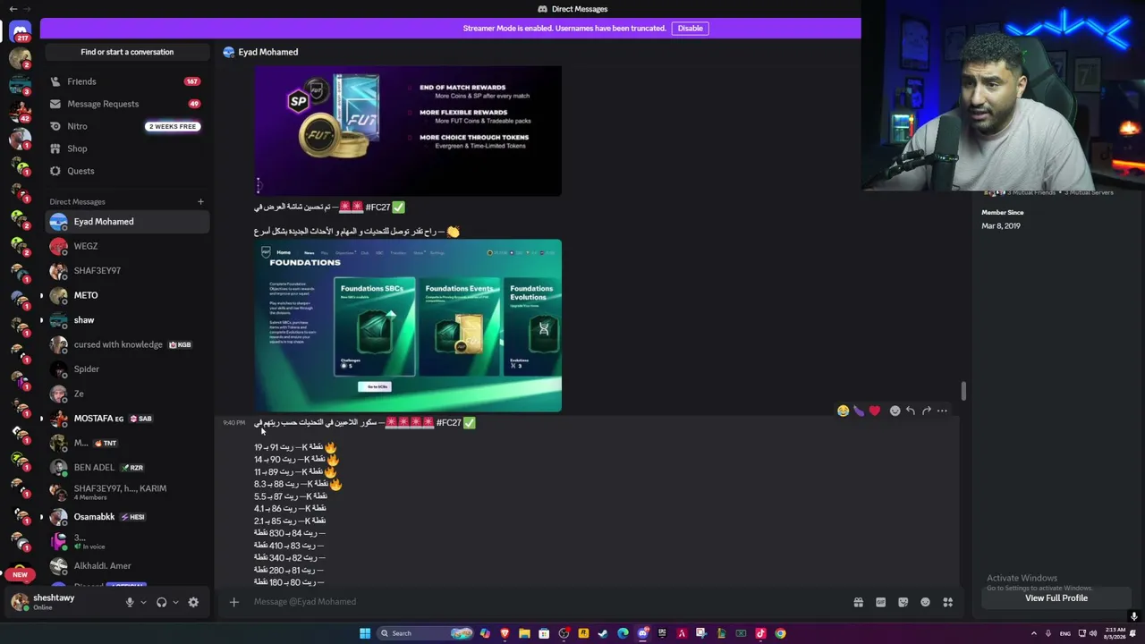Screen dimensions: 1145x644
Task: Open the Quests page
Action: (127, 171)
